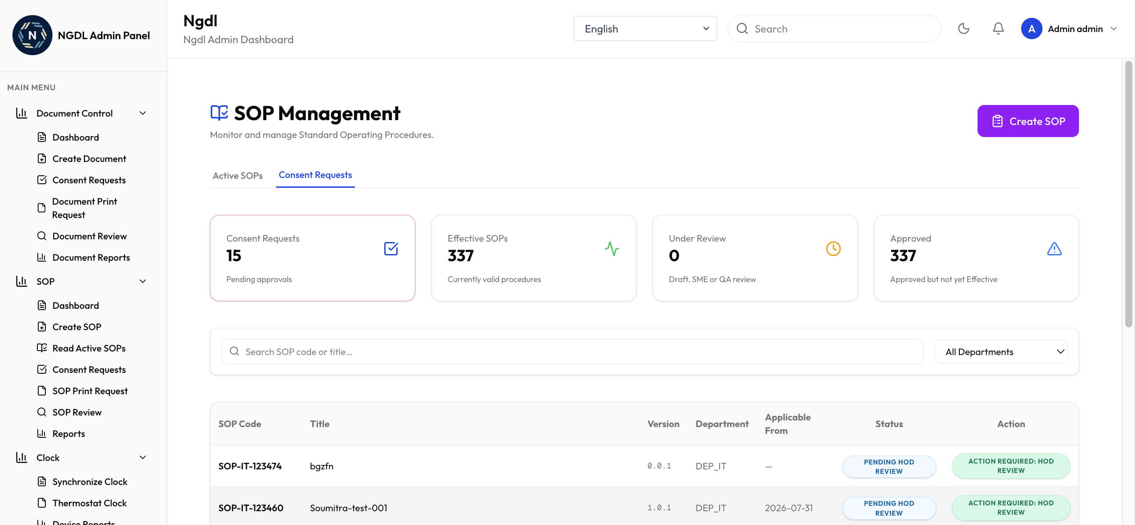Open Consent Requests under the SOP section
Viewport: 1135px width, 525px height.
(x=89, y=370)
